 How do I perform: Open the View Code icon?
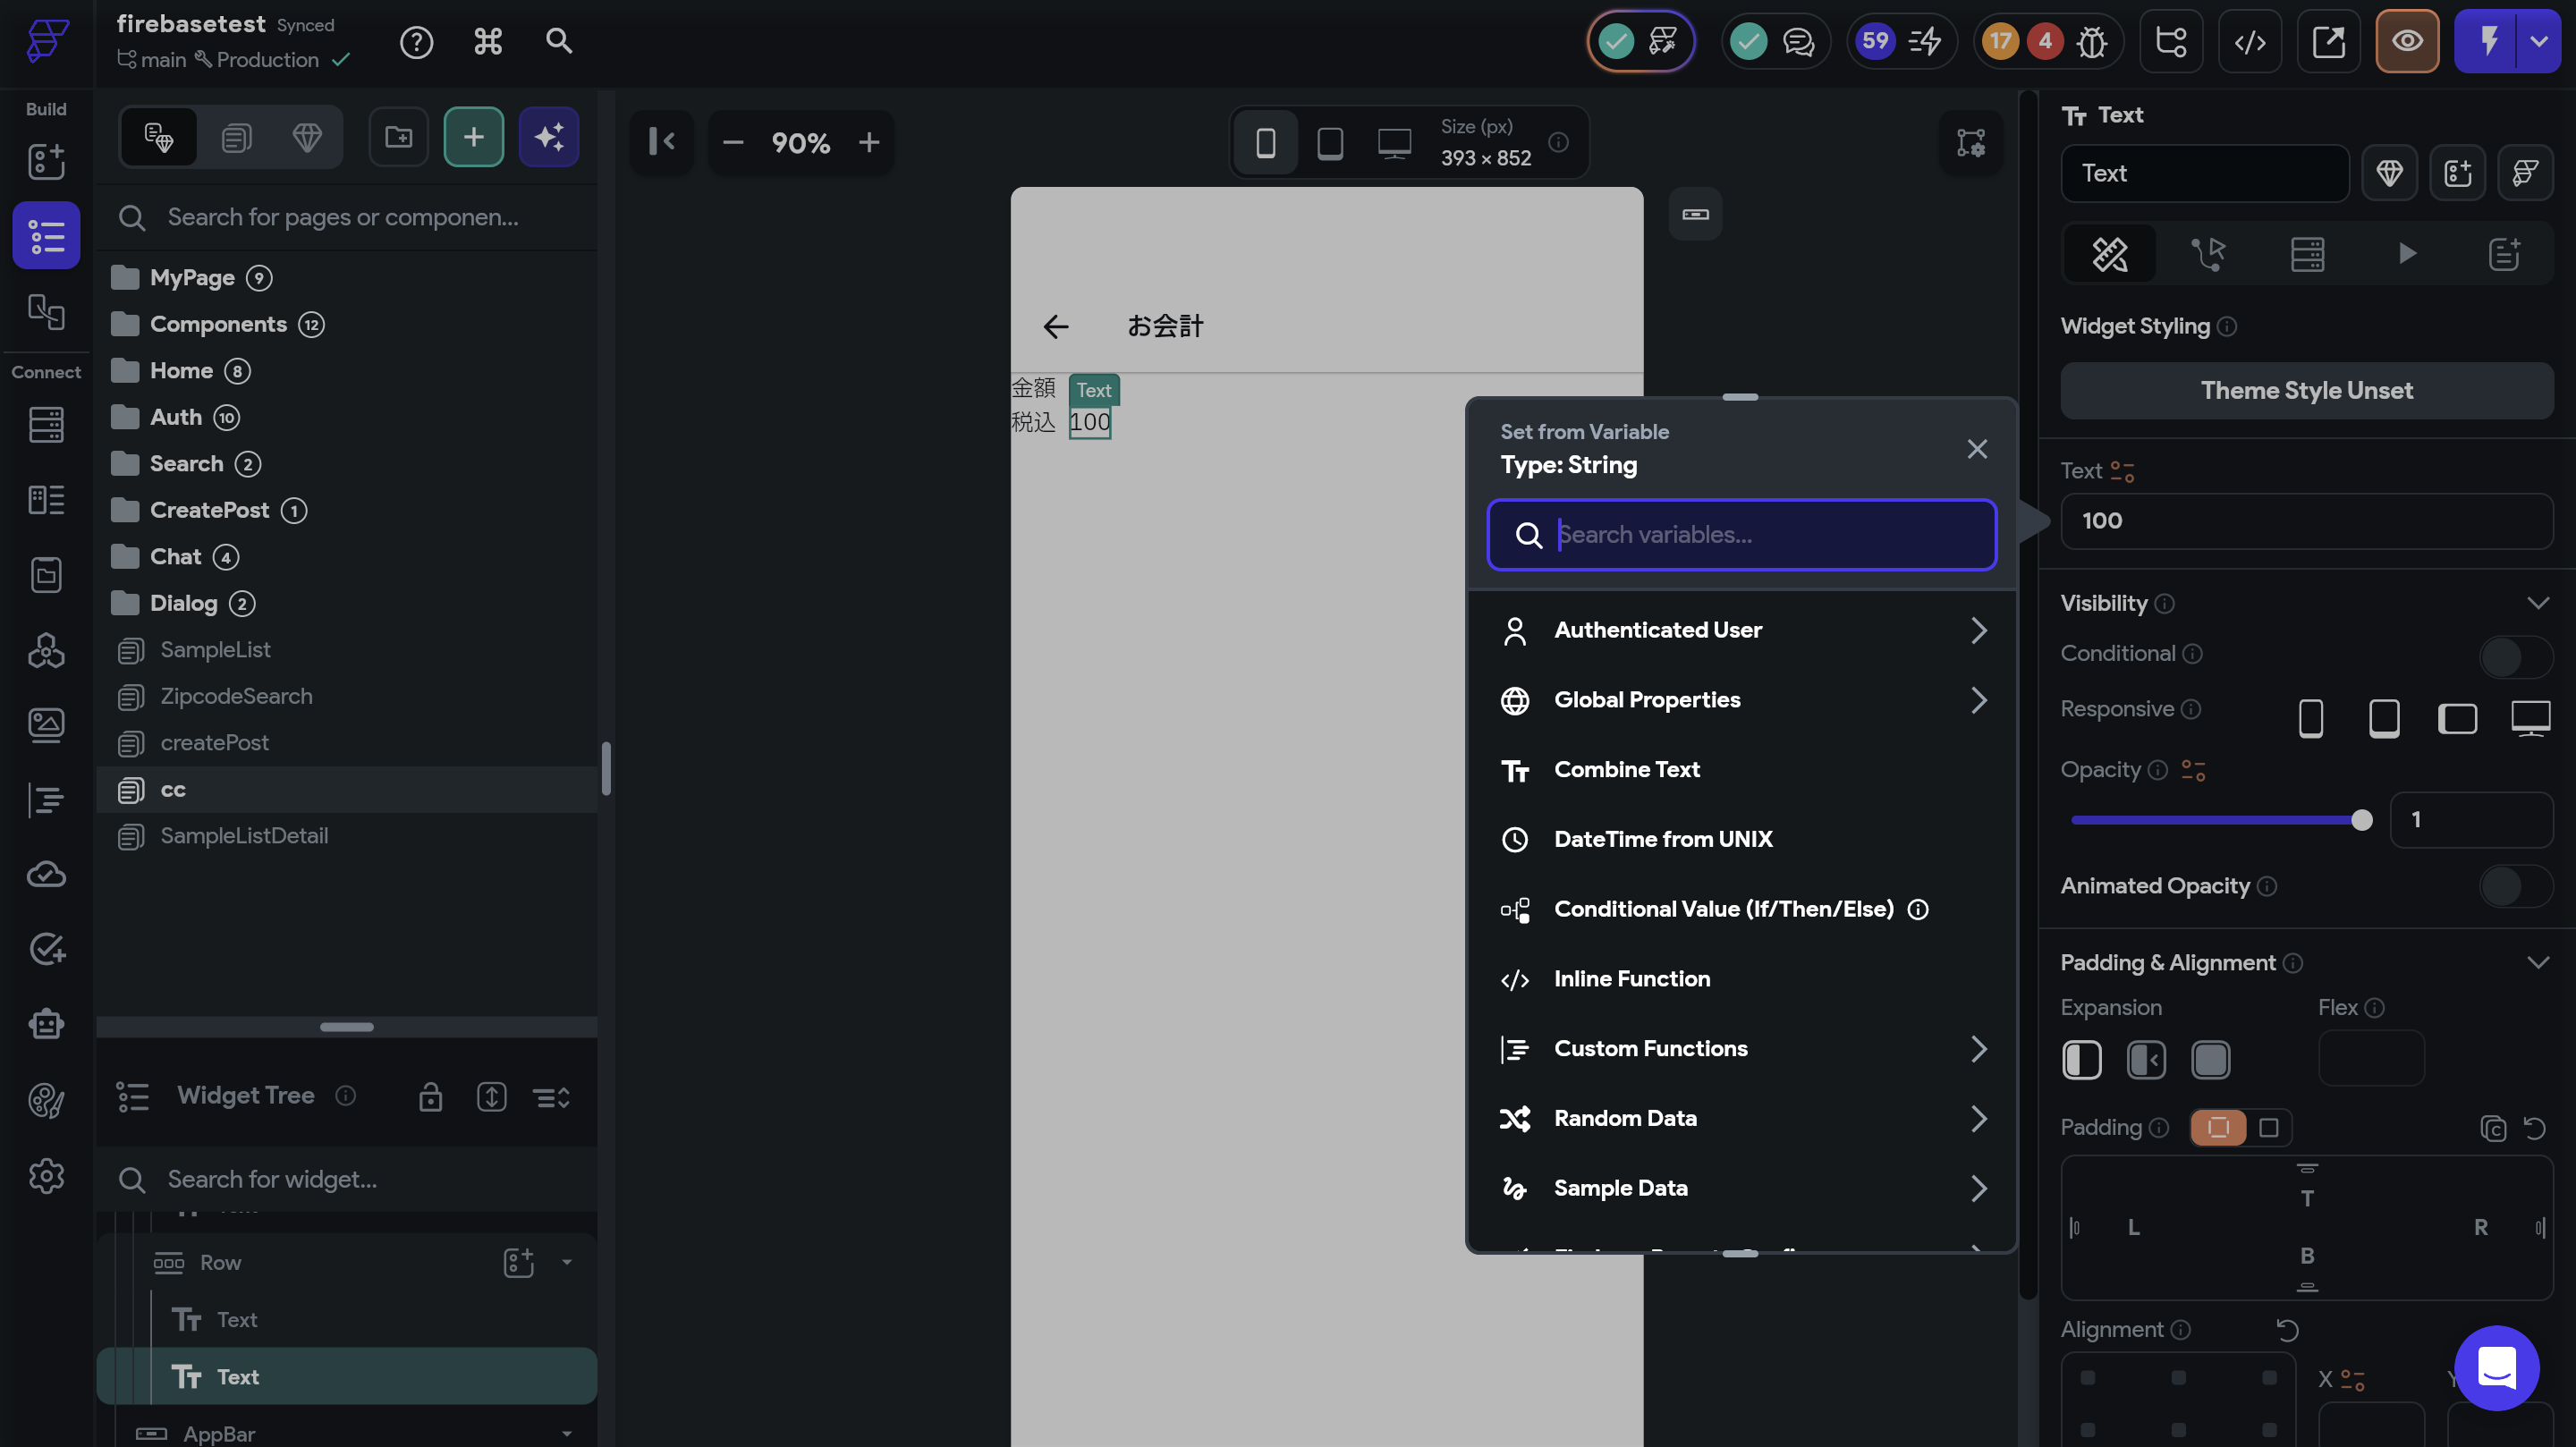[2250, 41]
